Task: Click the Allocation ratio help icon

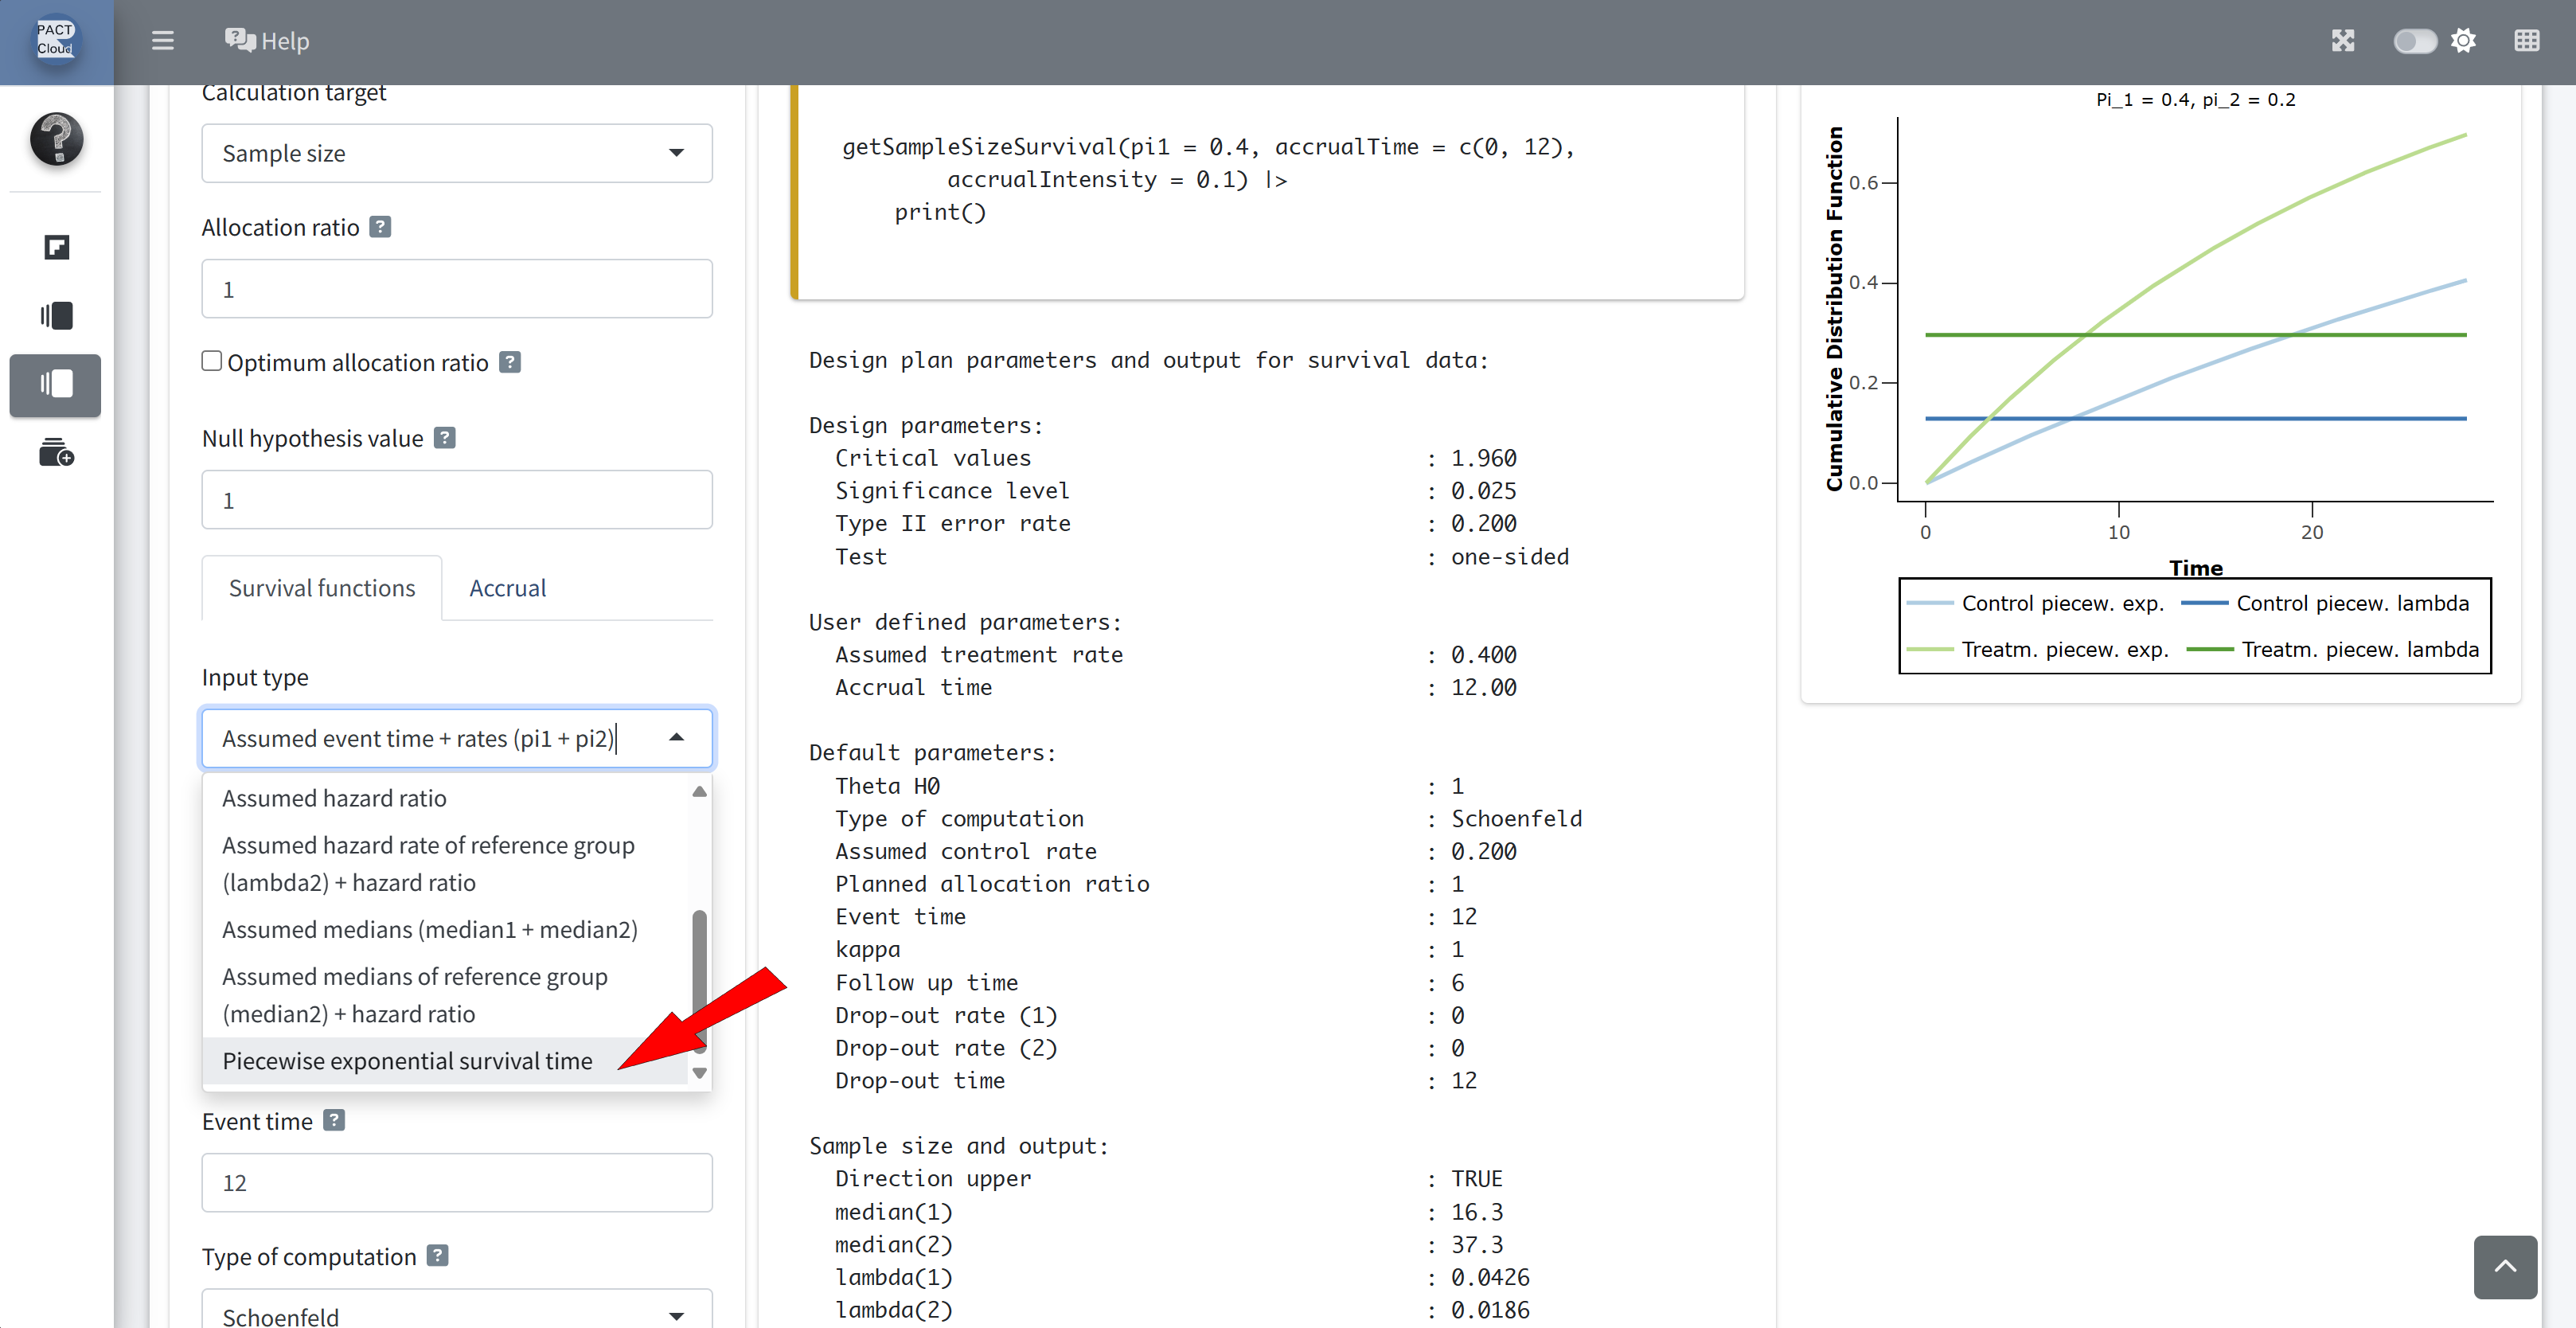Action: coord(380,227)
